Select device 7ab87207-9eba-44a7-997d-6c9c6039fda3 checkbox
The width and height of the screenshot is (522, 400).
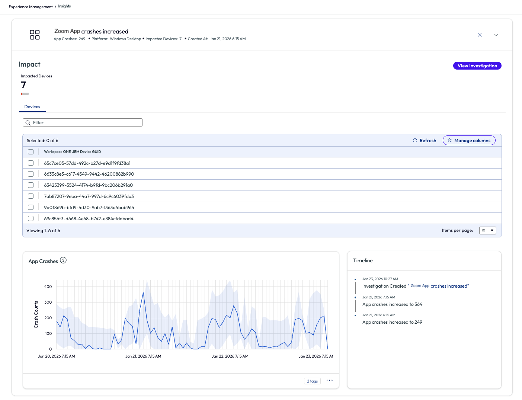point(31,196)
